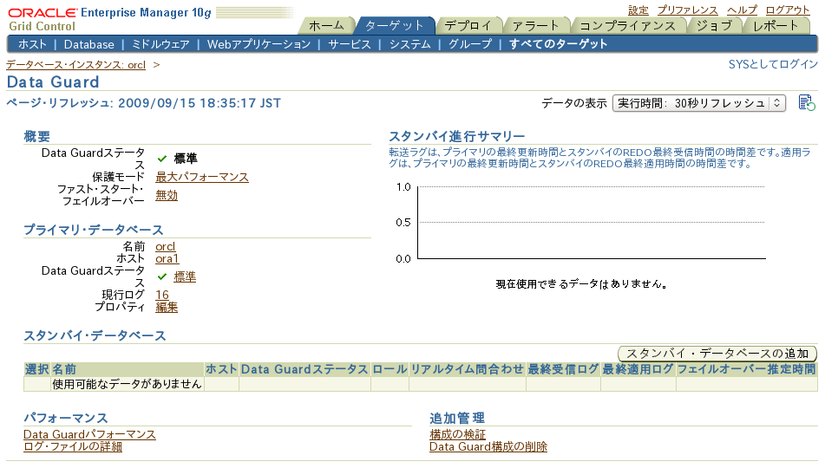Click the 現在使用できるデータはありません chart message
825x468 pixels.
[582, 284]
